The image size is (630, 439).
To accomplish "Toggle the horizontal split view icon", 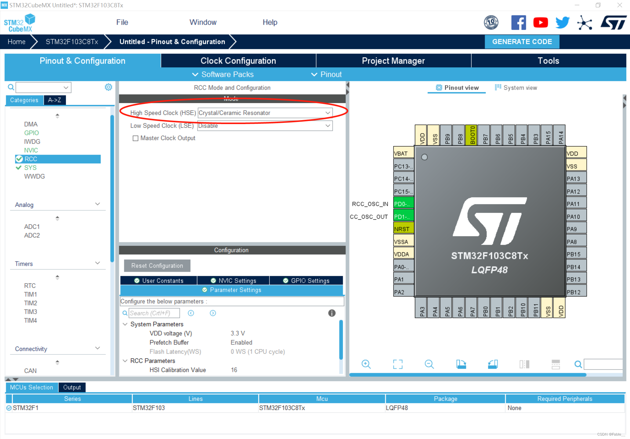I will pos(556,364).
